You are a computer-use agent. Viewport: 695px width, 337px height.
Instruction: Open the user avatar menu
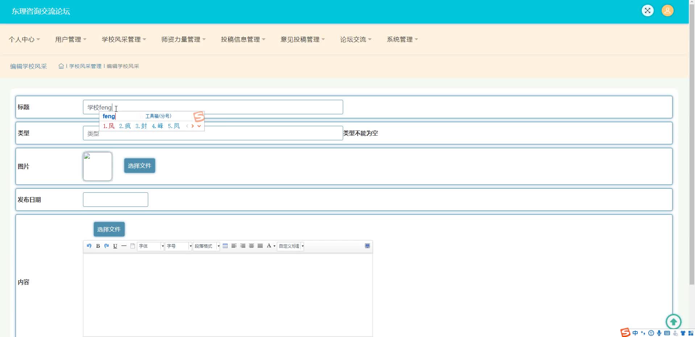667,10
